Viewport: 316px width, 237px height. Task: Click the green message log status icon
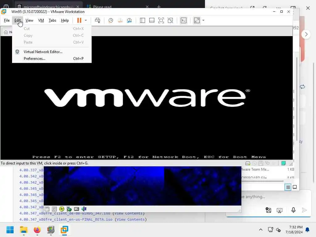(284, 163)
